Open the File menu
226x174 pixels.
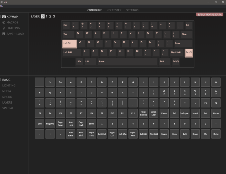[x=3, y=6]
